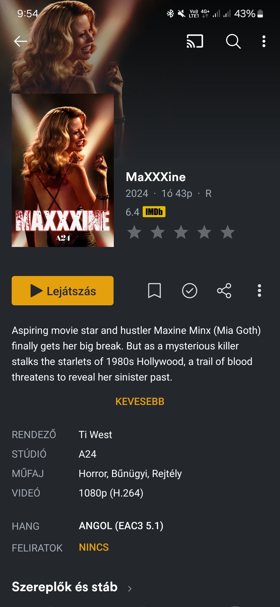Open search with the magnifier icon

pyautogui.click(x=233, y=41)
